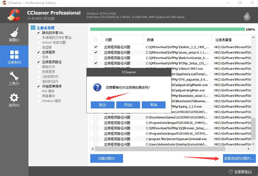Image resolution: width=258 pixels, height=176 pixels.
Task: Uncheck the DeskGo issue row checkbox
Action: tap(96, 47)
